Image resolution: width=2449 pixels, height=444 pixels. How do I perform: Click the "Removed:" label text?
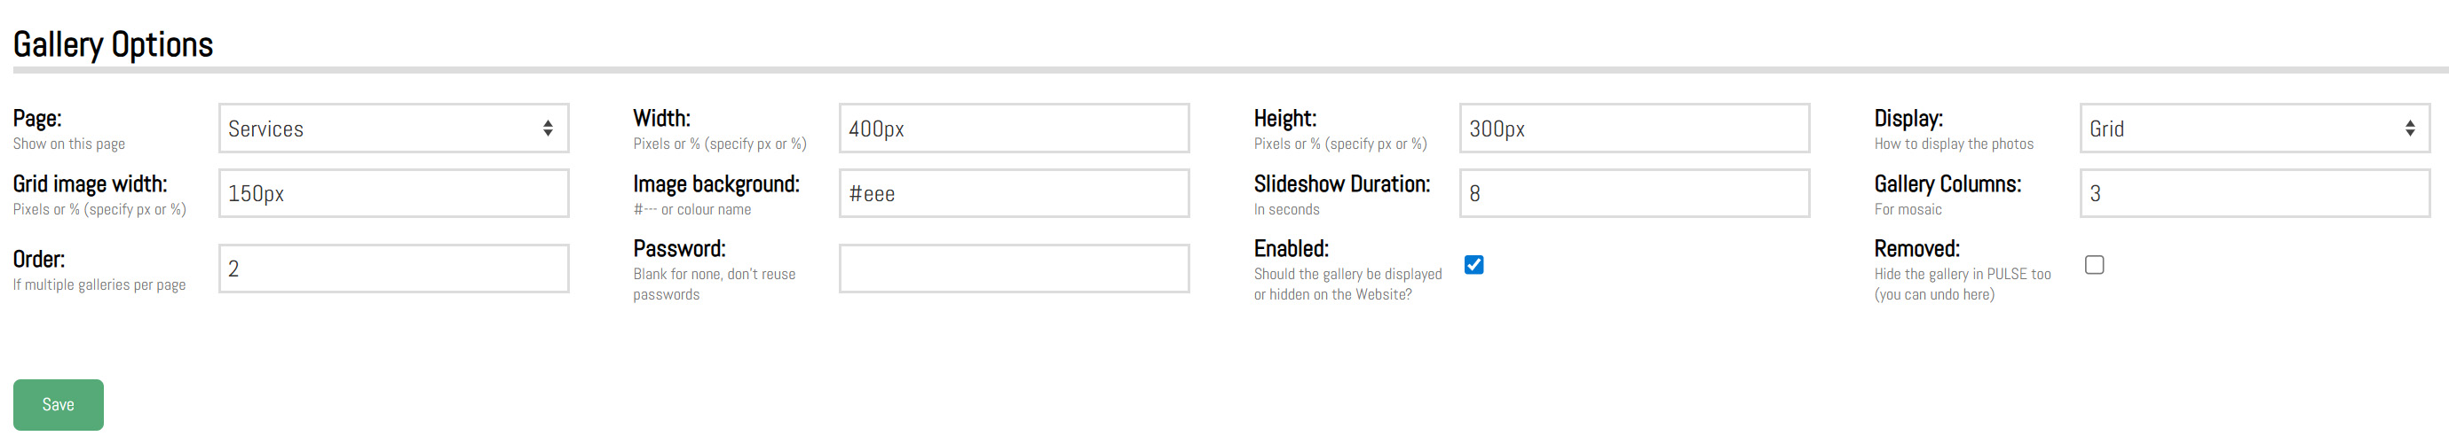point(1916,248)
